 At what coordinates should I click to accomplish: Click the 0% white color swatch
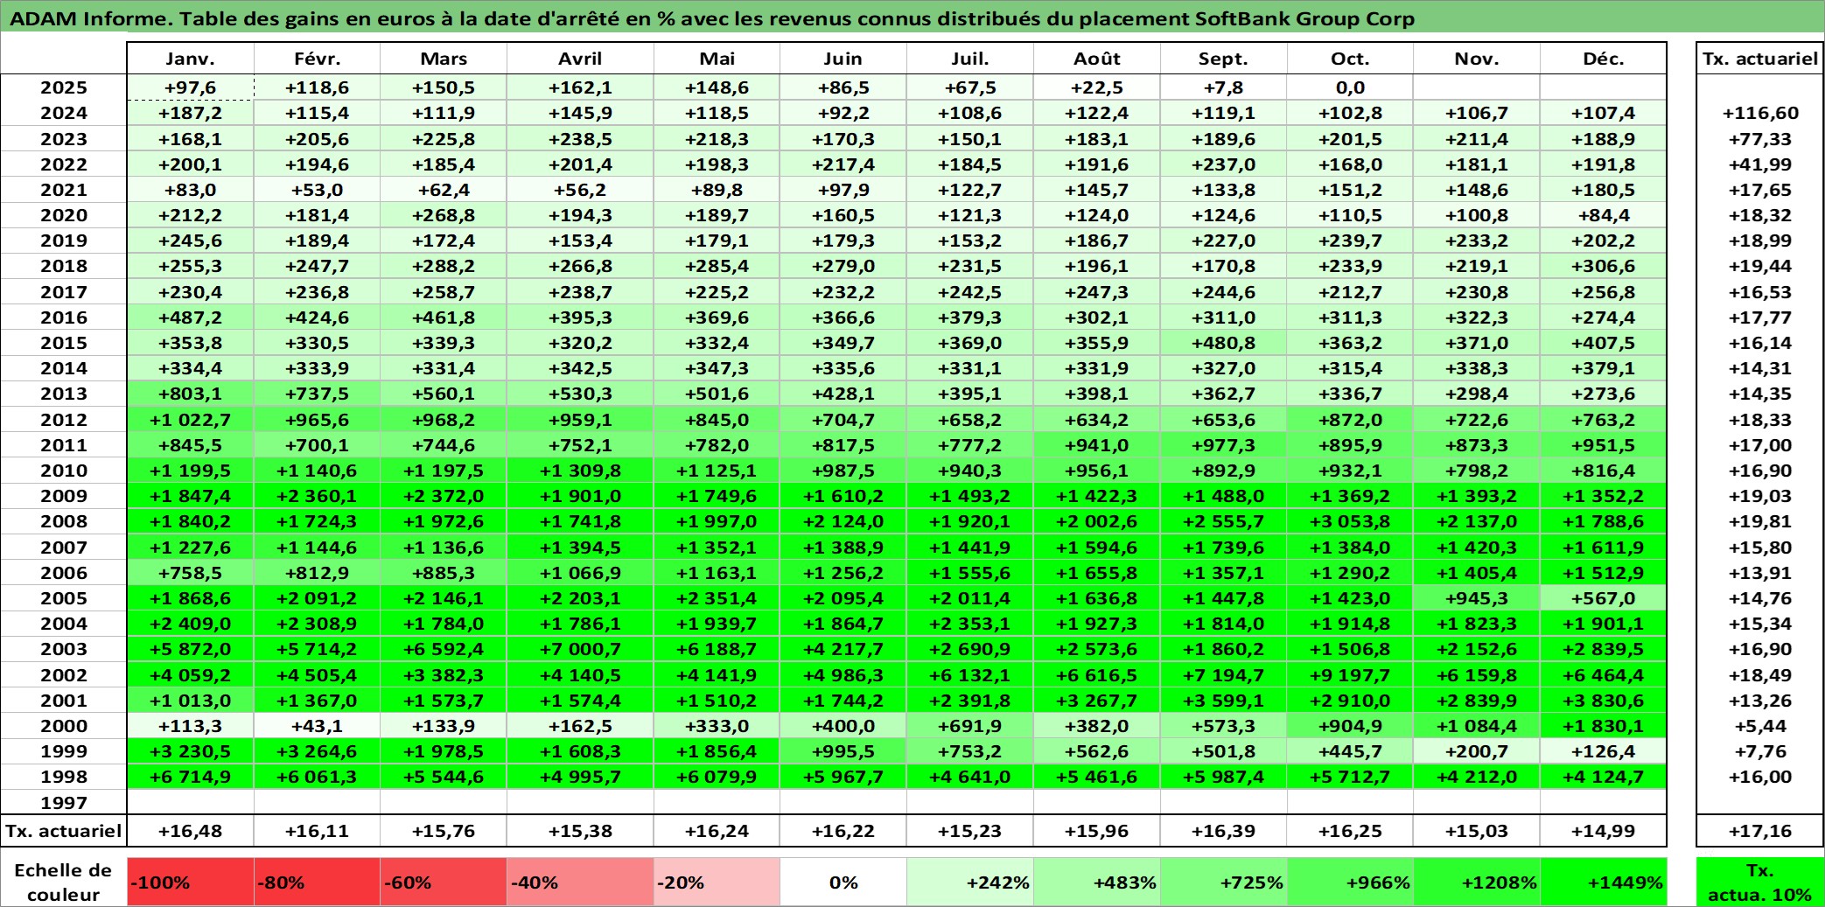point(843,882)
